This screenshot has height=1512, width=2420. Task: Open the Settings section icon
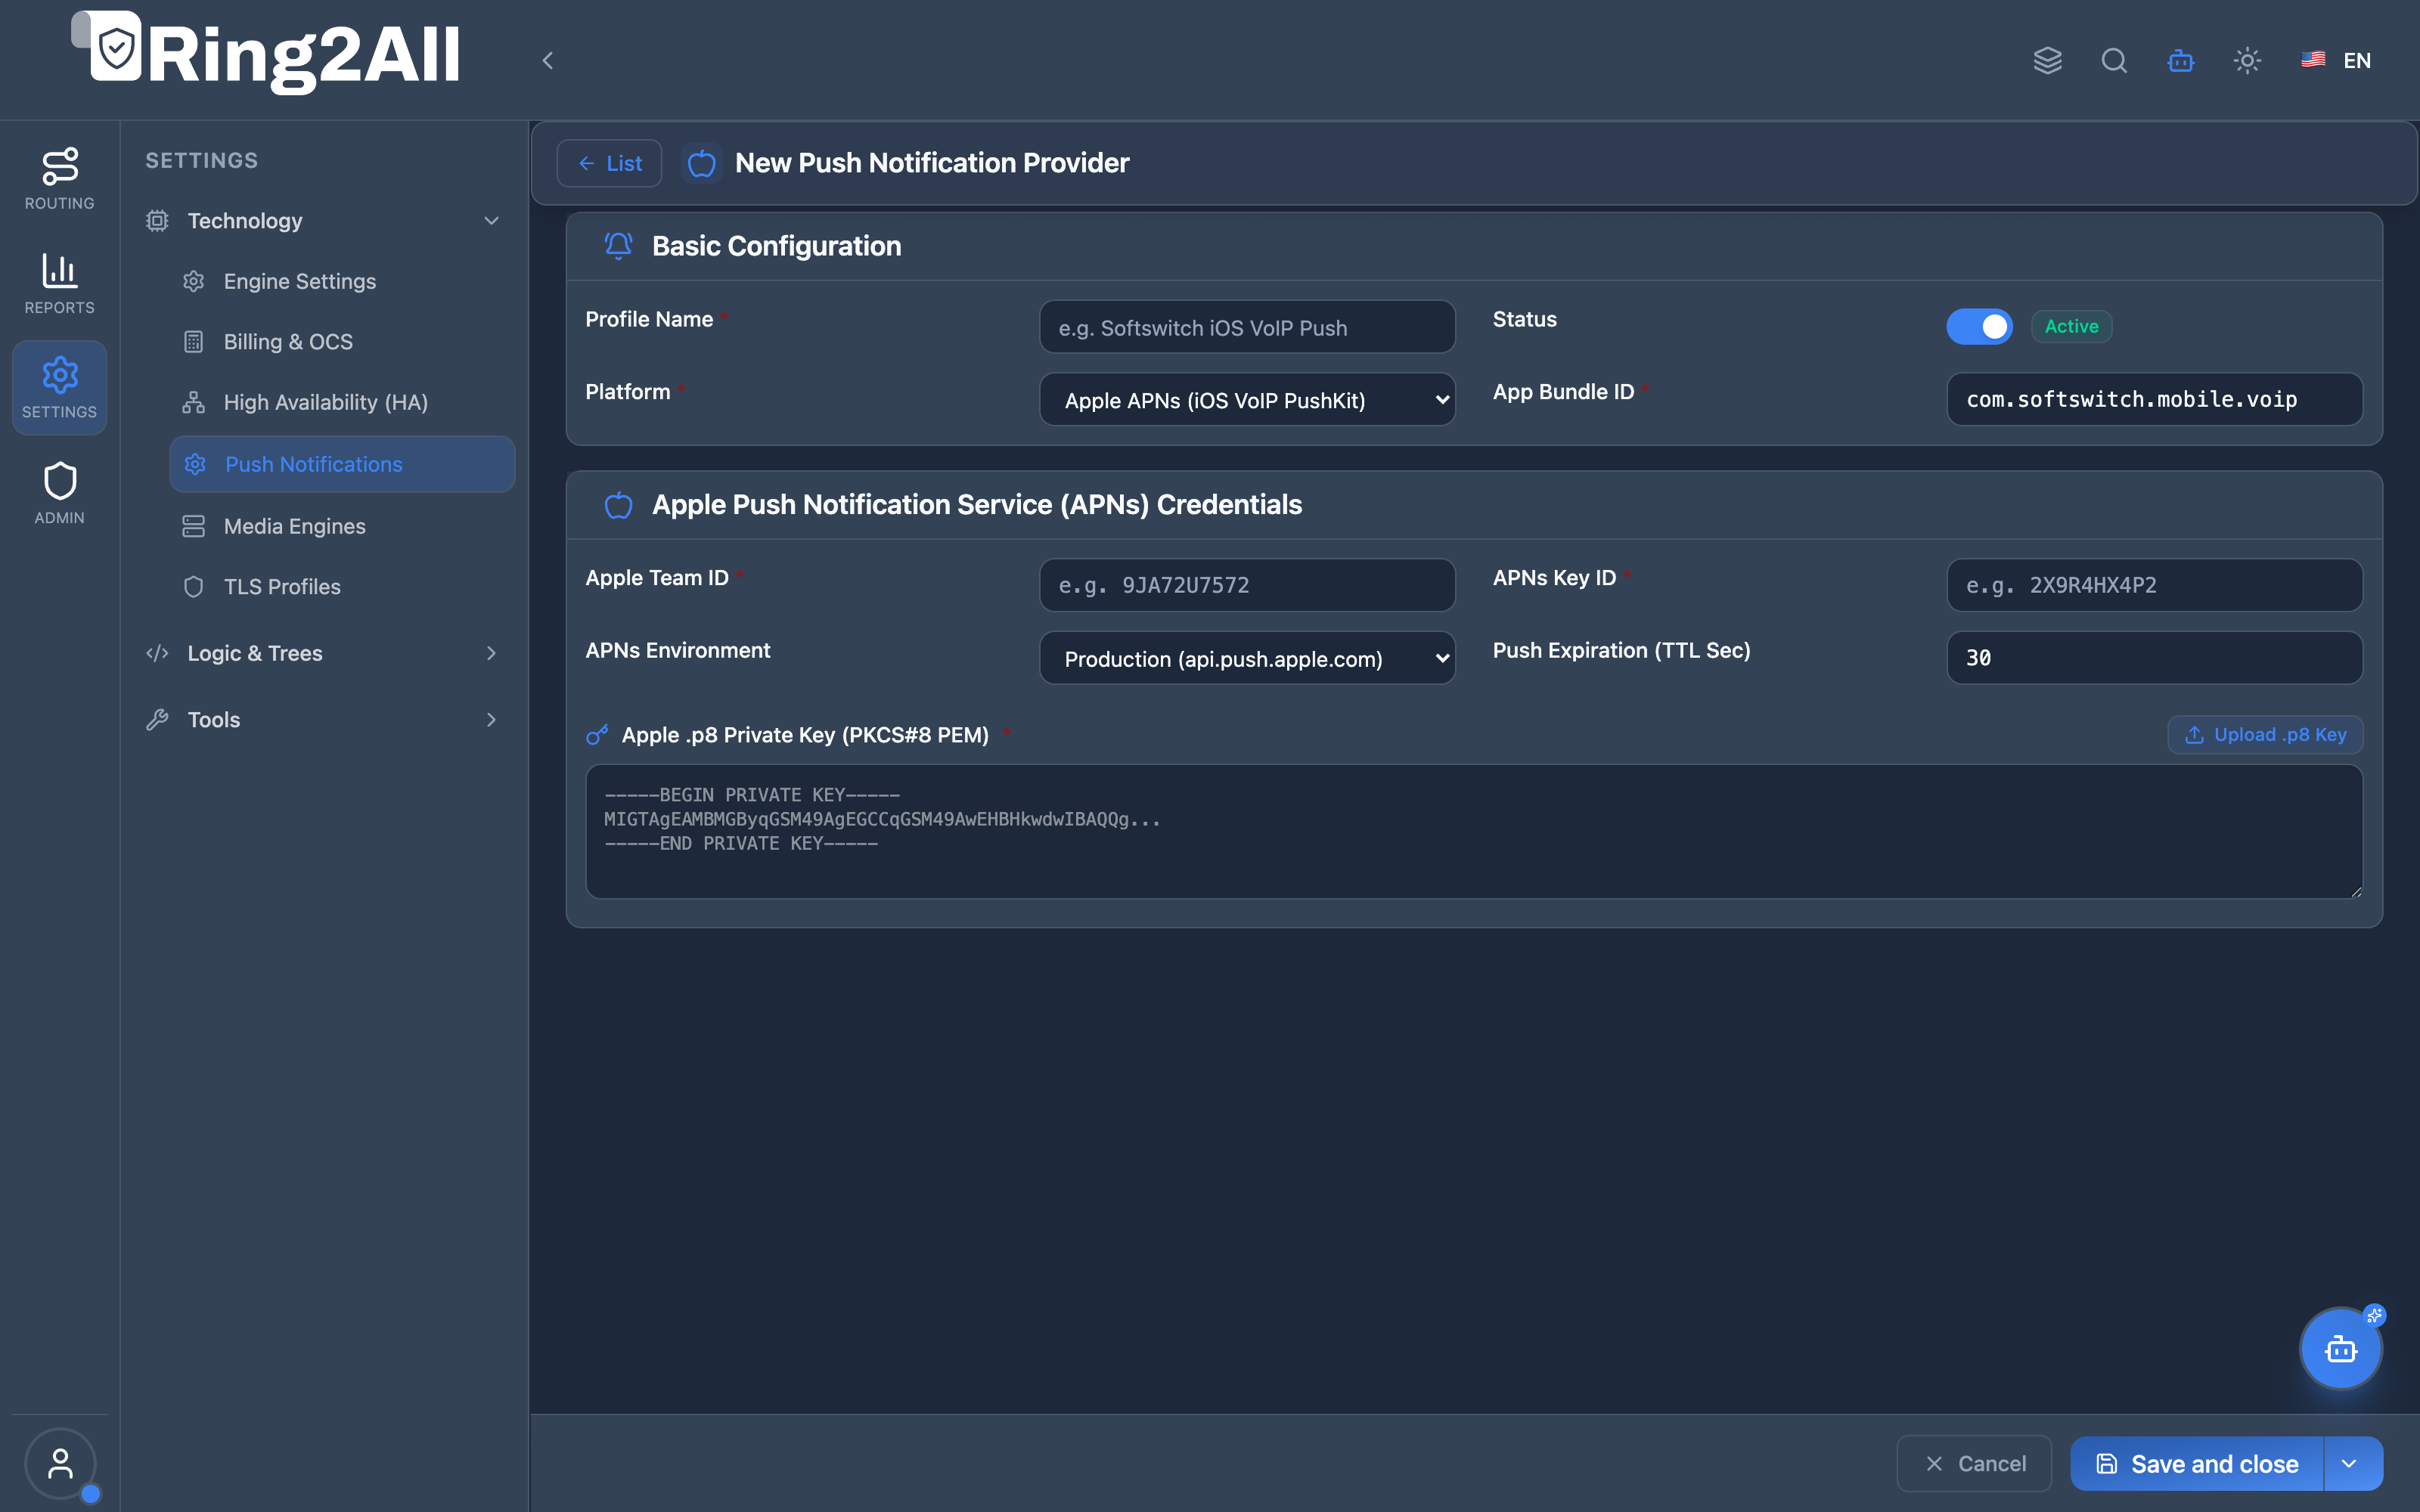59,387
